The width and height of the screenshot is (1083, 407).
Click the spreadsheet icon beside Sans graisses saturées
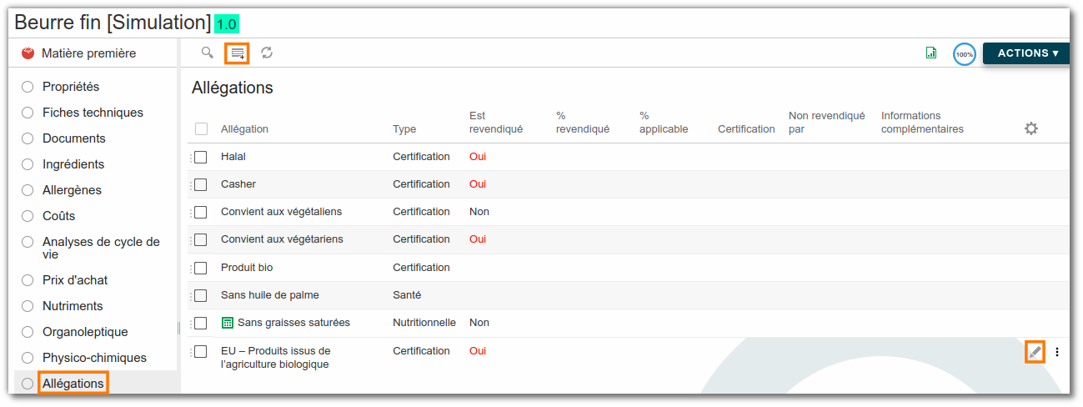tap(228, 322)
